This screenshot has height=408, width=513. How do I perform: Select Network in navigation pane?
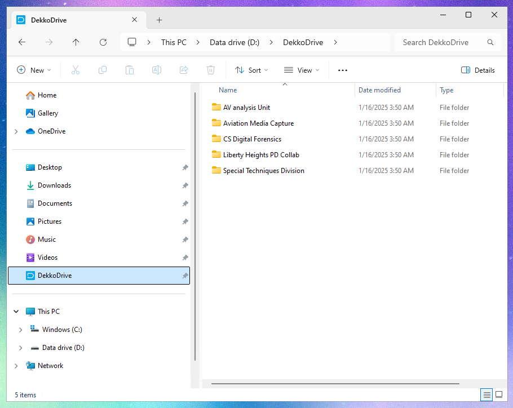click(x=50, y=366)
